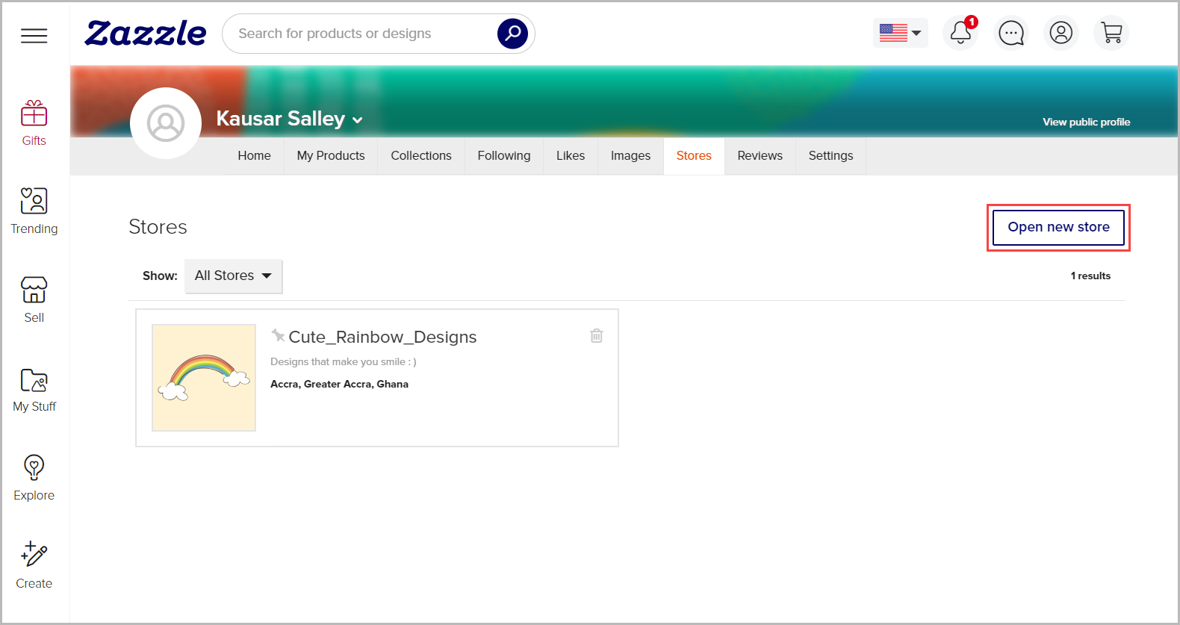
Task: Open the Gifts sidebar item
Action: [x=34, y=123]
